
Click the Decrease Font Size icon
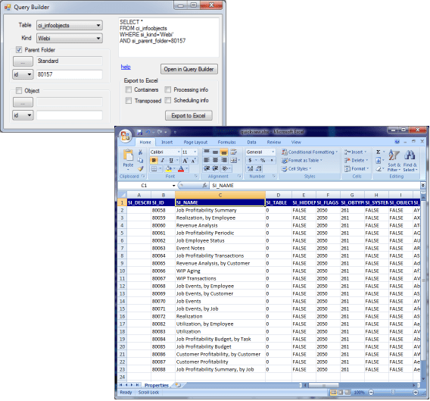tap(193, 161)
